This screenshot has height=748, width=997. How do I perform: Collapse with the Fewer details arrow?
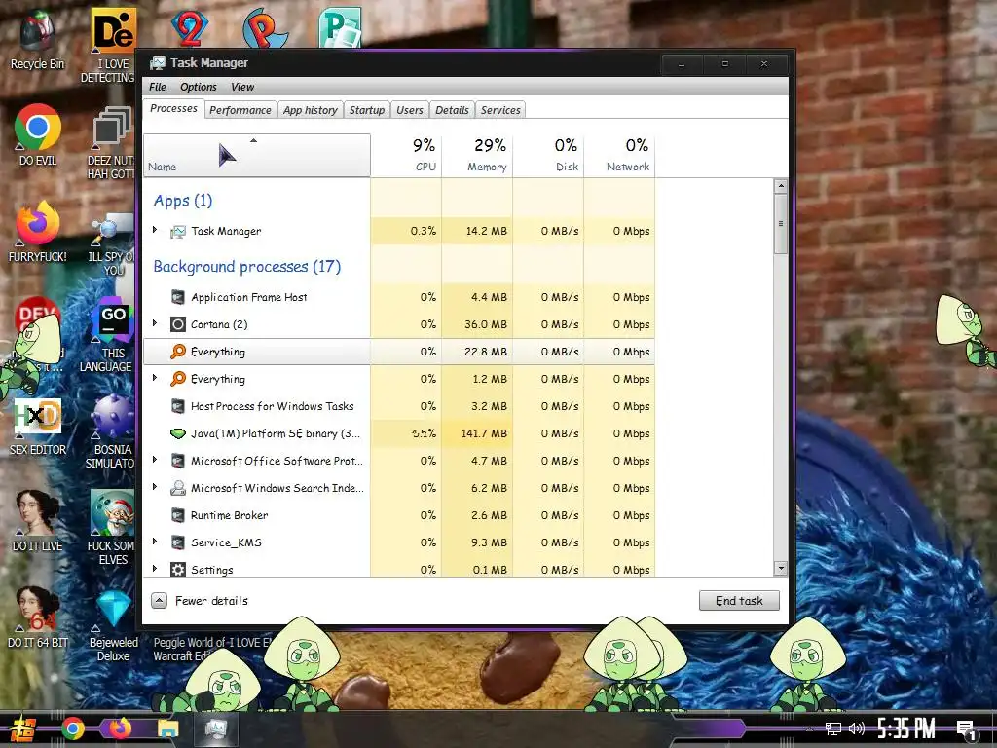(159, 600)
